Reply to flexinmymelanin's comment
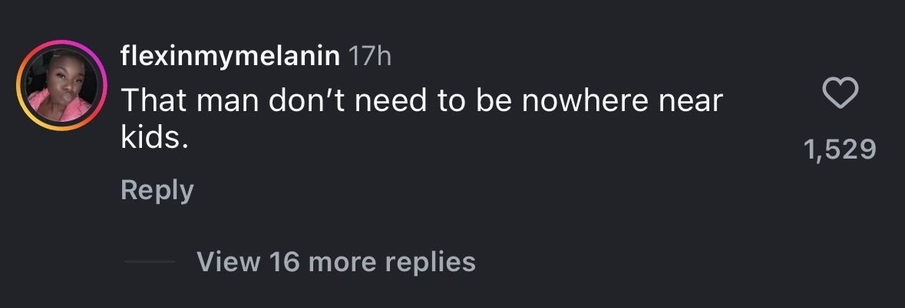This screenshot has width=905, height=308. [x=157, y=190]
